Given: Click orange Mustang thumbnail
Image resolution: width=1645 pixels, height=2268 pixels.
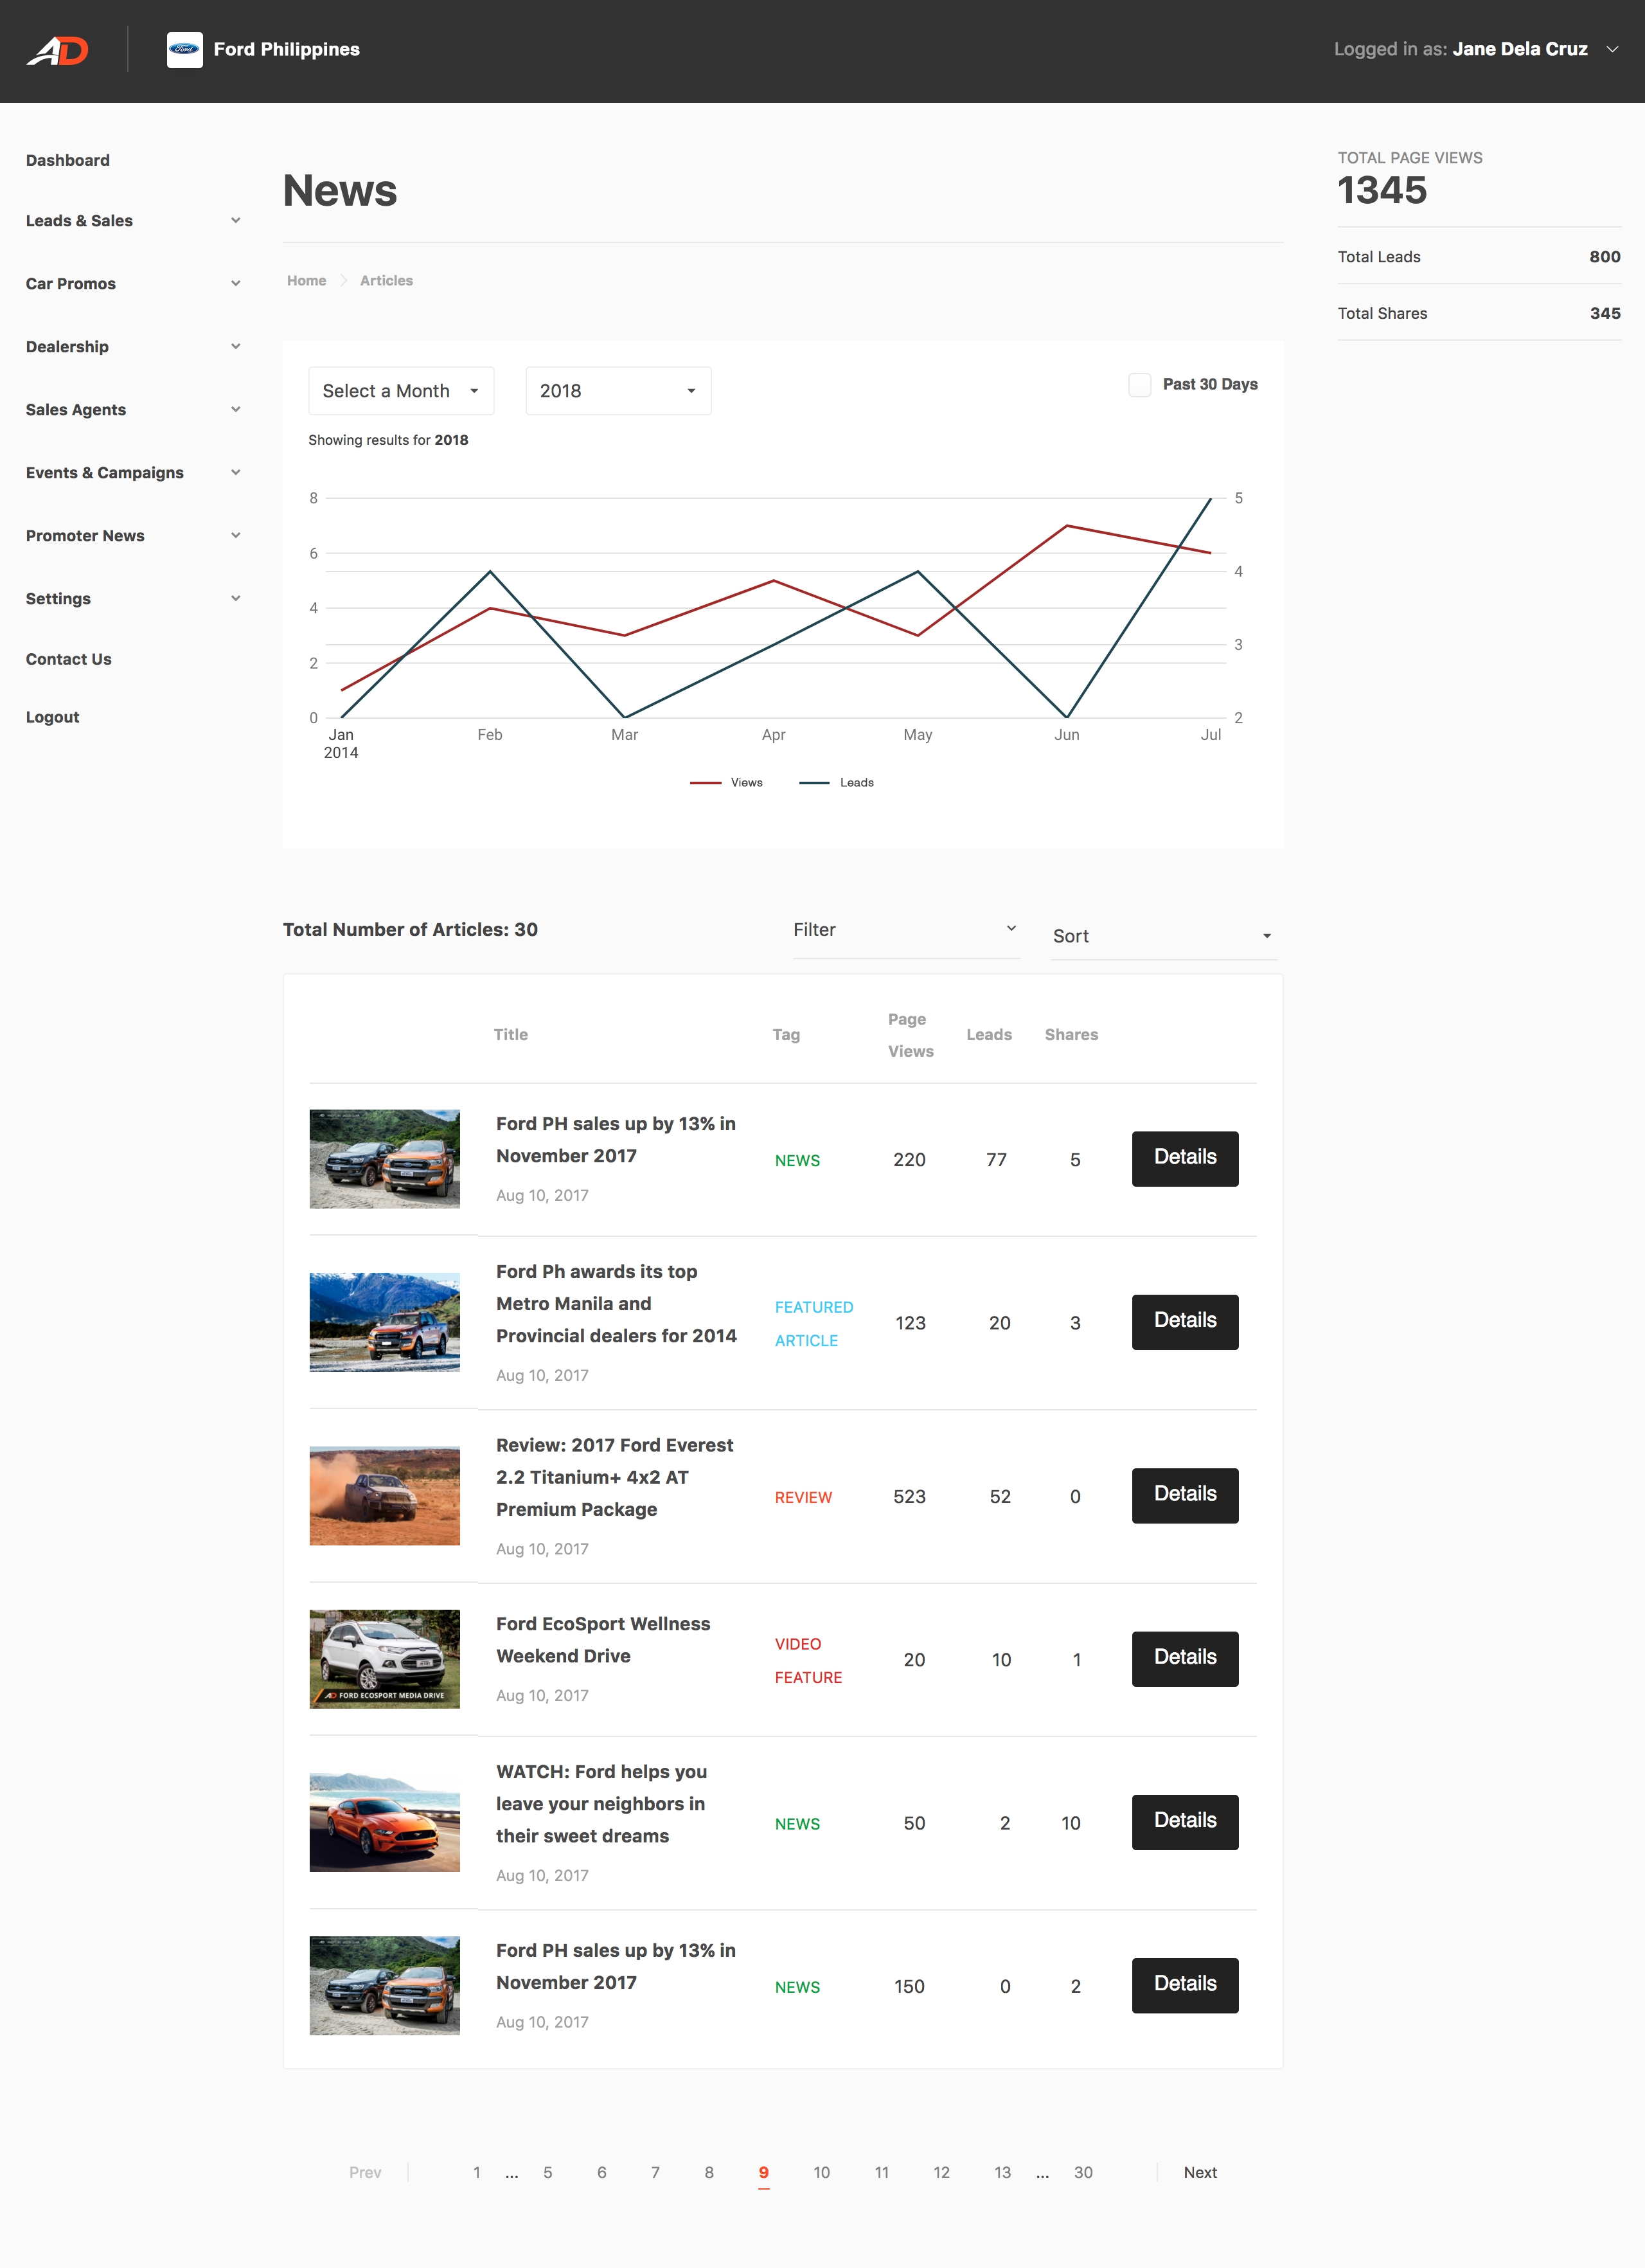Looking at the screenshot, I should [385, 1822].
